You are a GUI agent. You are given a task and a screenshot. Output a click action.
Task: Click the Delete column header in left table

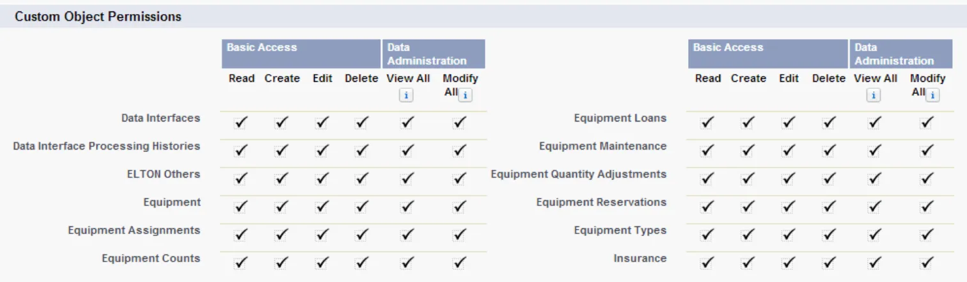[x=361, y=79]
